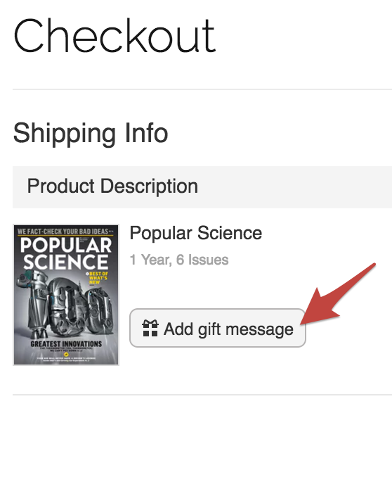Click the divider line below product row
Screen dimensions: 392x494
point(202,395)
